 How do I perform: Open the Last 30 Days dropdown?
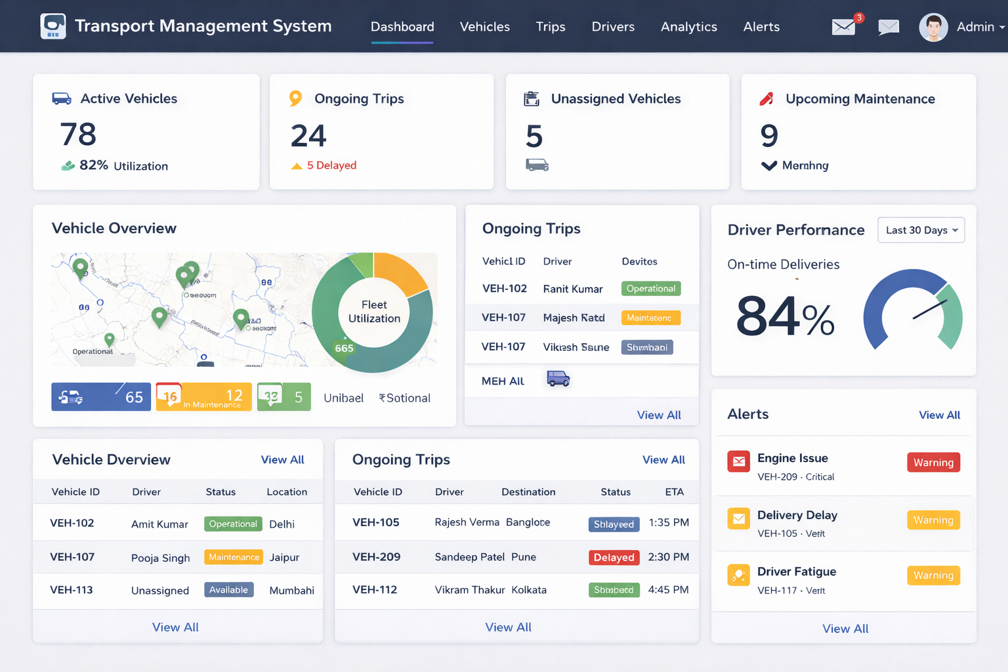(921, 230)
